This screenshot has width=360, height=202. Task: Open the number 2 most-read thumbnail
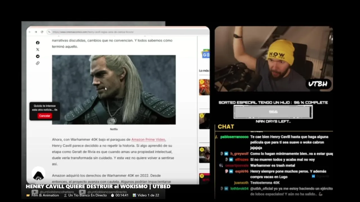(x=204, y=121)
